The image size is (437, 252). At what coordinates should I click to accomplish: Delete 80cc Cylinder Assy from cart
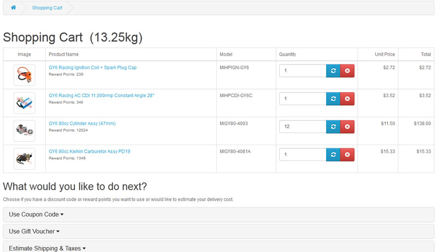pos(347,127)
